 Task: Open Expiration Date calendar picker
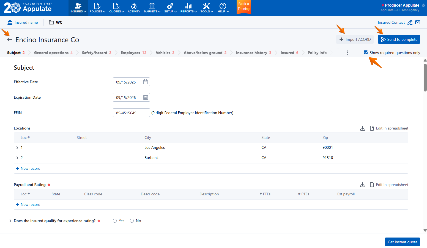[x=146, y=97]
